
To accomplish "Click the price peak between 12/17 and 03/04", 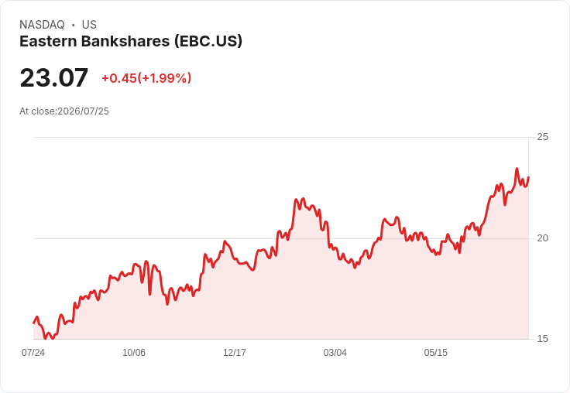I will (303, 199).
